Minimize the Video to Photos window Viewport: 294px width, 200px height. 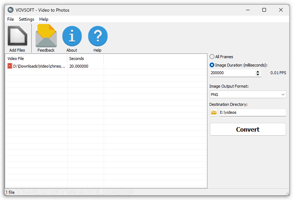coord(248,10)
